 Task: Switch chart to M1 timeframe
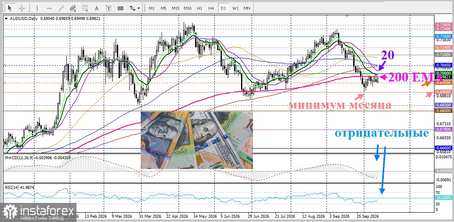point(152,8)
